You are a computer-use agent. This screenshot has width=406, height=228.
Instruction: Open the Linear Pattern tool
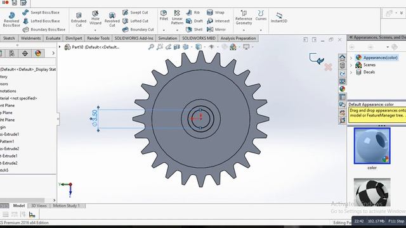pos(177,17)
